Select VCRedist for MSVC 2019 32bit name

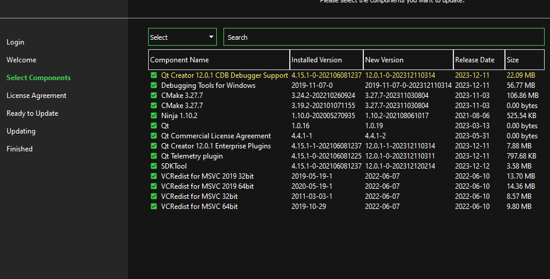pos(207,176)
